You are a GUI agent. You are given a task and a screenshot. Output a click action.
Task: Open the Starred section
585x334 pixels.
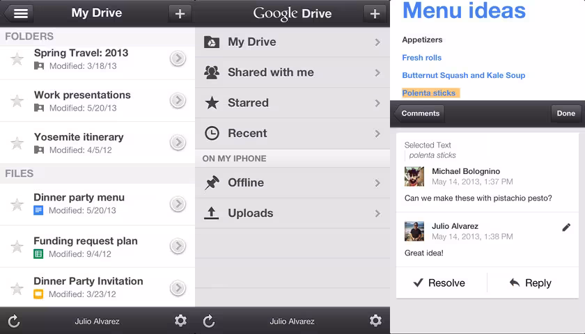click(x=292, y=103)
